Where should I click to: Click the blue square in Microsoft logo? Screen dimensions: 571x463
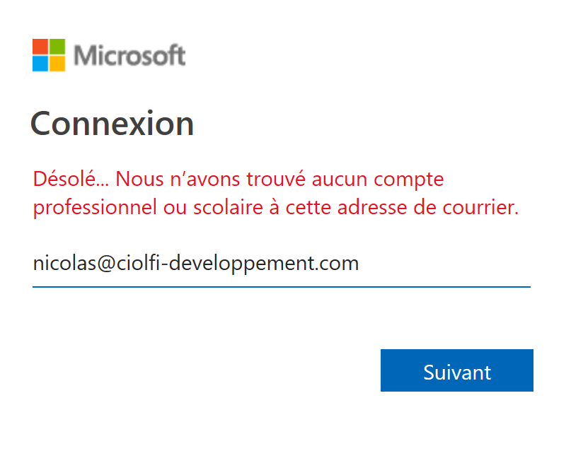40,64
